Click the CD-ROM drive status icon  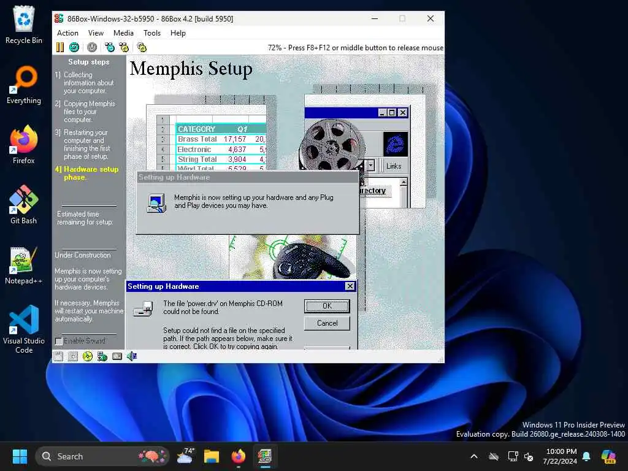[88, 356]
